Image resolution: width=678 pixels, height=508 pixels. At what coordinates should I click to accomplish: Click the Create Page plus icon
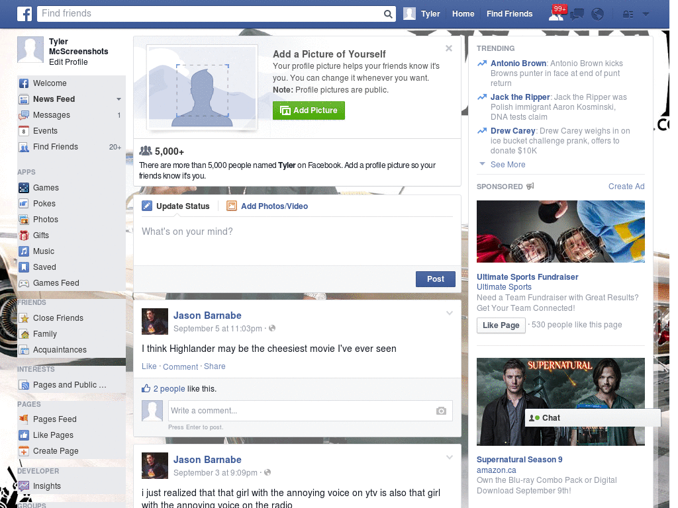coord(24,451)
